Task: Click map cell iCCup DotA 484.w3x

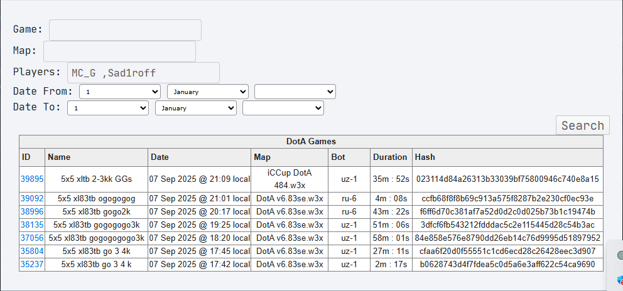Action: click(290, 179)
